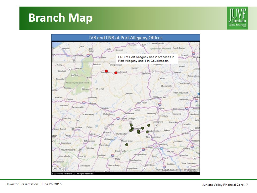Click the interstate shield above Milton
This screenshot has height=193, width=257.
pyautogui.click(x=160, y=104)
